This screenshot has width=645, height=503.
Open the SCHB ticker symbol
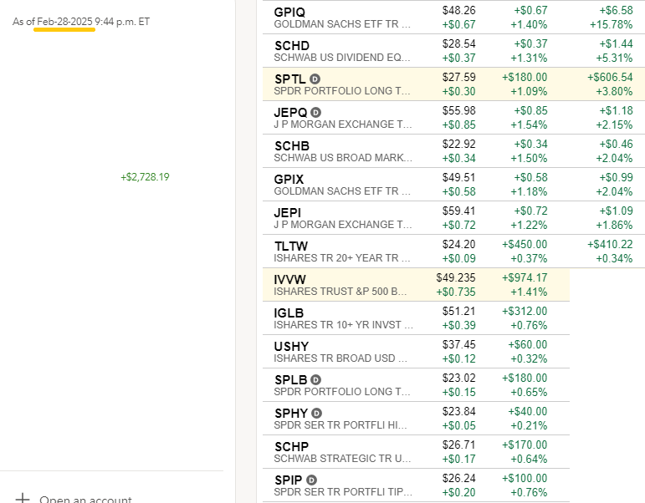292,146
